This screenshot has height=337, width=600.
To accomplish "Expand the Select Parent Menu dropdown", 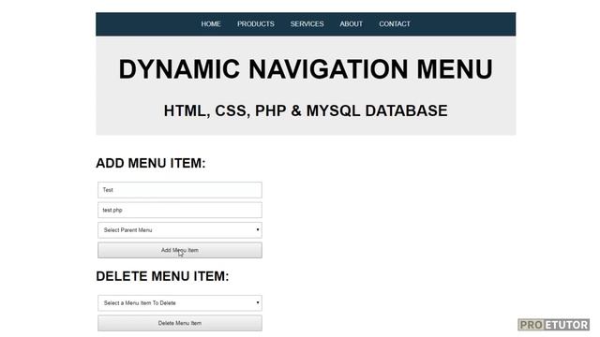I will [x=180, y=230].
